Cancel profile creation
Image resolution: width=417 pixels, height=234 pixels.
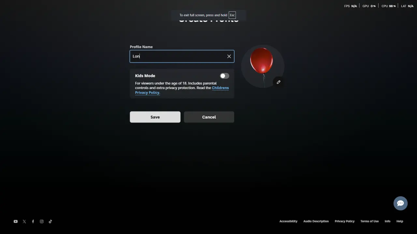point(209,117)
